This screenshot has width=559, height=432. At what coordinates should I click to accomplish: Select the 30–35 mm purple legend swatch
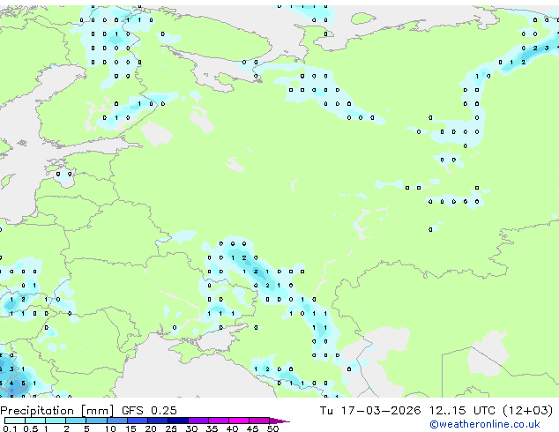pyautogui.click(x=198, y=421)
